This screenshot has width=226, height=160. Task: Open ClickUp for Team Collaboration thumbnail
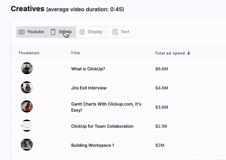coord(27,126)
